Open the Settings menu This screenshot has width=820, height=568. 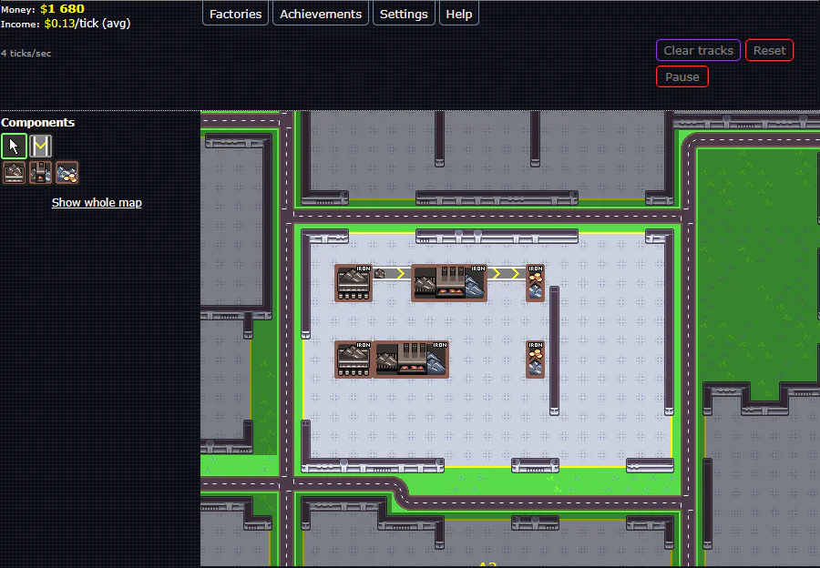click(404, 14)
